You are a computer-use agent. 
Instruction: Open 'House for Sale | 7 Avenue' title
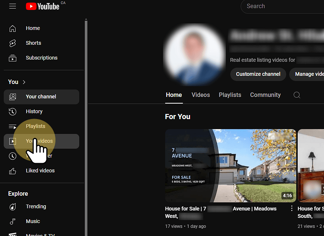click(221, 212)
